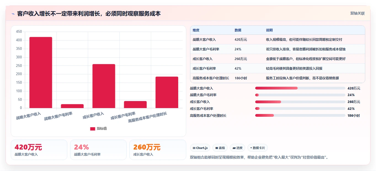
Task: Click the 战略大客户毛利率 progress bar showing 24%
Action: tap(300, 95)
